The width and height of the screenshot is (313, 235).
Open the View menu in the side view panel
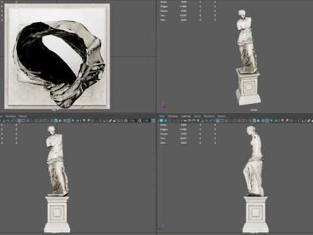pyautogui.click(x=162, y=116)
